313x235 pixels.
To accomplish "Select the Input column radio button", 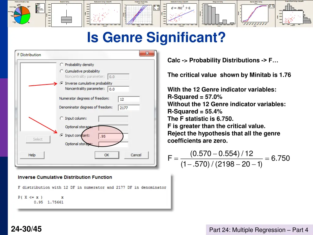I will tap(61, 118).
